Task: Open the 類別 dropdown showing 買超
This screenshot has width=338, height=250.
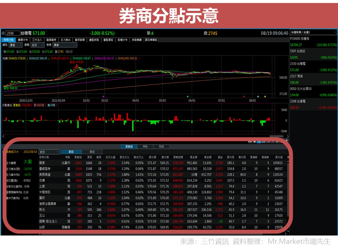Action: point(15,45)
